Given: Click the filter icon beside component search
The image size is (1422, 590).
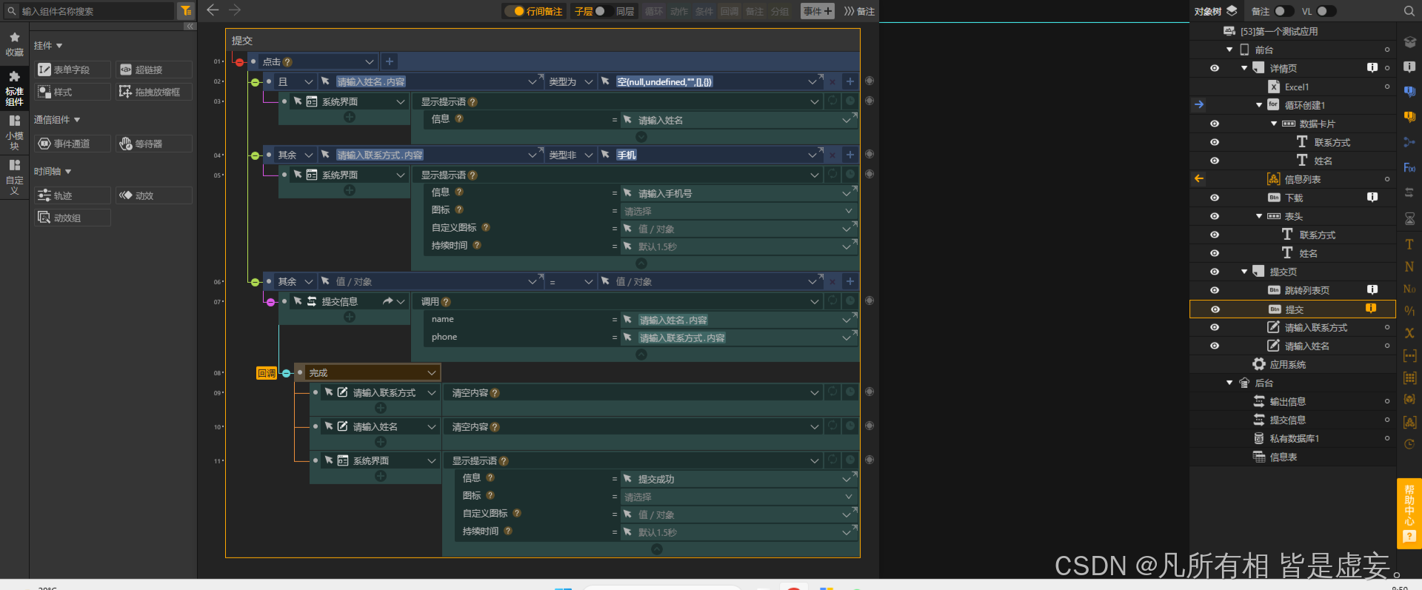Looking at the screenshot, I should pos(186,11).
